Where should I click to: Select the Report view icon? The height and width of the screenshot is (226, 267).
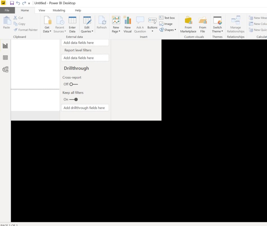click(5, 46)
